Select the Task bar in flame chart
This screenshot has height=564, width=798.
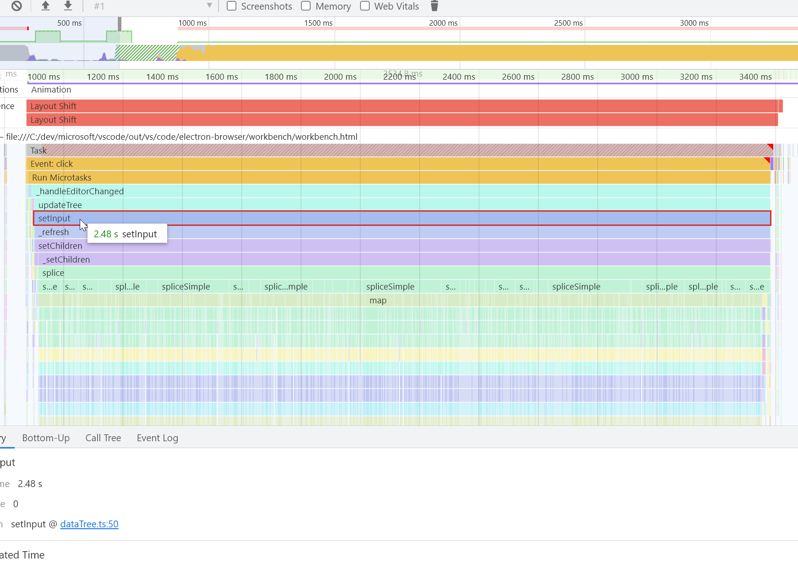399,150
